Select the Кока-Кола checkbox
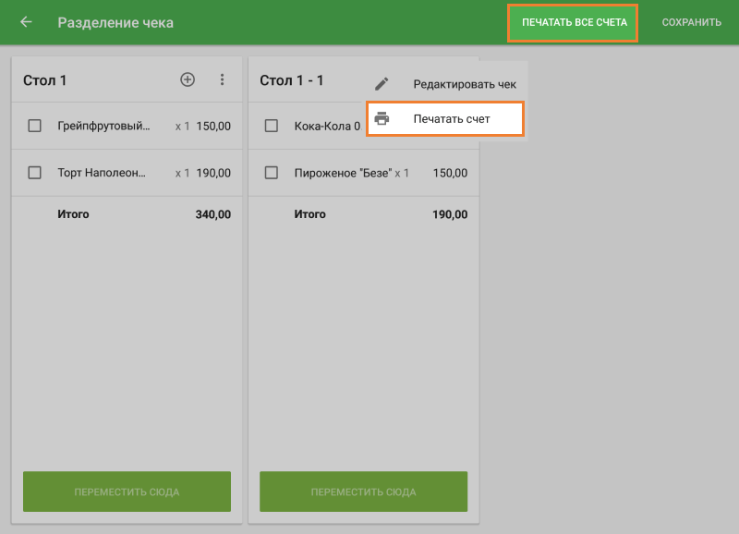 point(272,126)
